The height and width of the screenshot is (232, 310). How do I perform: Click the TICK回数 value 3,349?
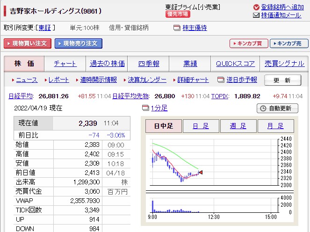pos(92,210)
